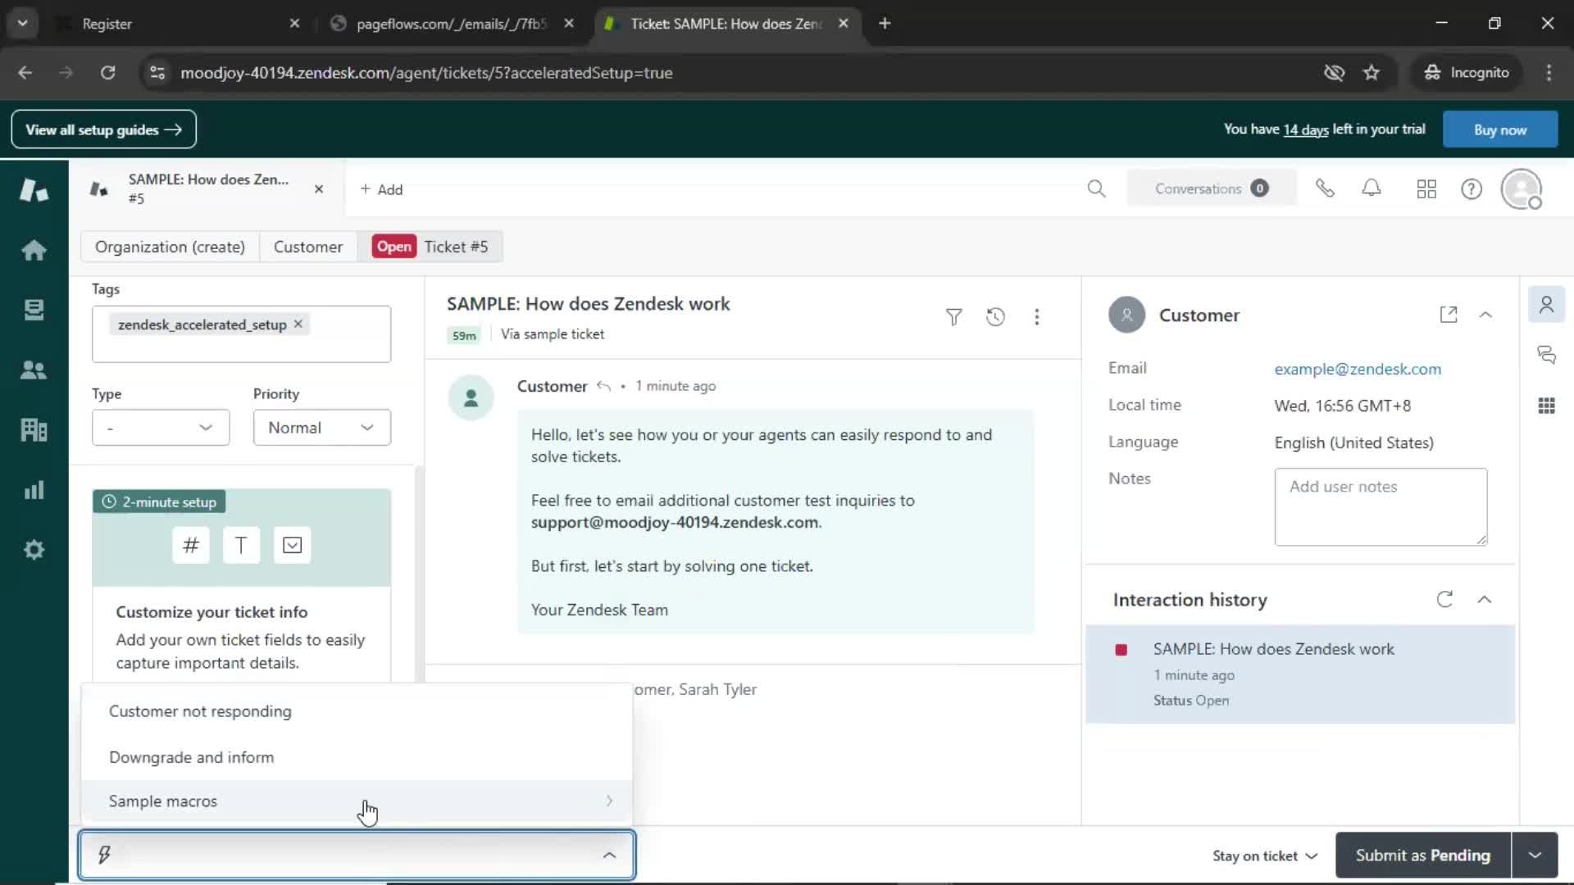Open Chrome three-dot menu

tap(1549, 73)
